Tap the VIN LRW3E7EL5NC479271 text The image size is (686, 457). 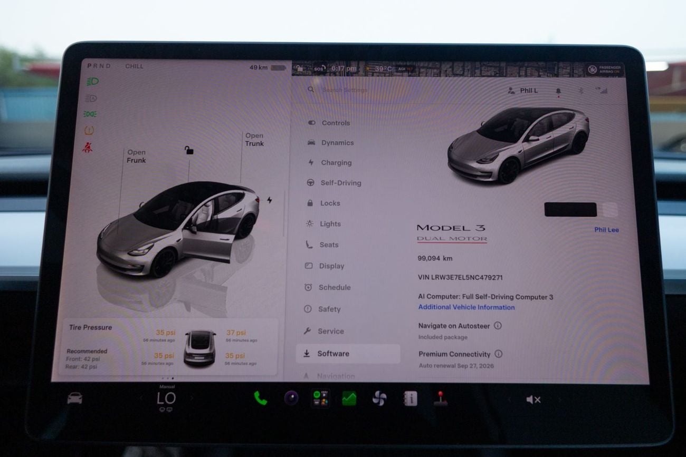(x=460, y=277)
